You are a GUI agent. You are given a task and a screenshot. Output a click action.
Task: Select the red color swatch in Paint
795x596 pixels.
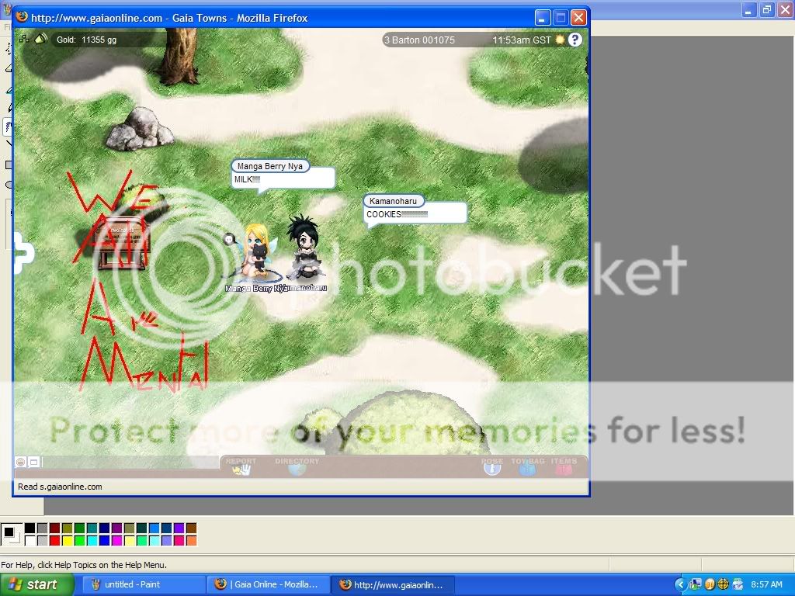(x=54, y=541)
